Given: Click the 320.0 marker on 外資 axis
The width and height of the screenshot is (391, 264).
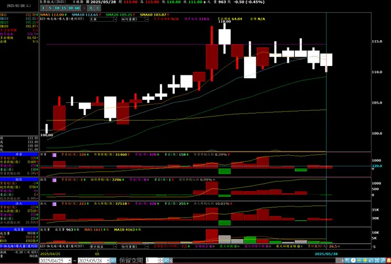Looking at the screenshot, I should [377, 166].
